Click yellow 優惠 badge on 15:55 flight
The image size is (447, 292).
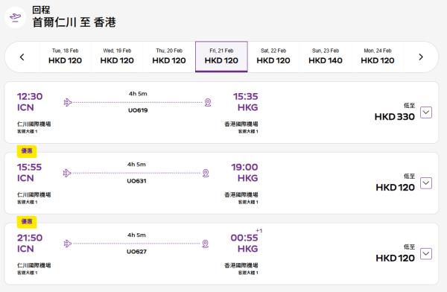(x=27, y=151)
